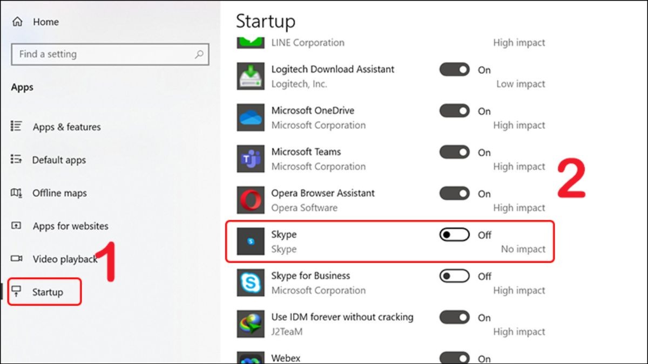Turn off Logitech Download Assistant startup
The width and height of the screenshot is (648, 364).
pos(455,70)
